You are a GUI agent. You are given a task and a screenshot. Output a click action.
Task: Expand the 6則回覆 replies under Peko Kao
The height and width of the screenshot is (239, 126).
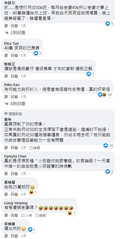pos(15,104)
